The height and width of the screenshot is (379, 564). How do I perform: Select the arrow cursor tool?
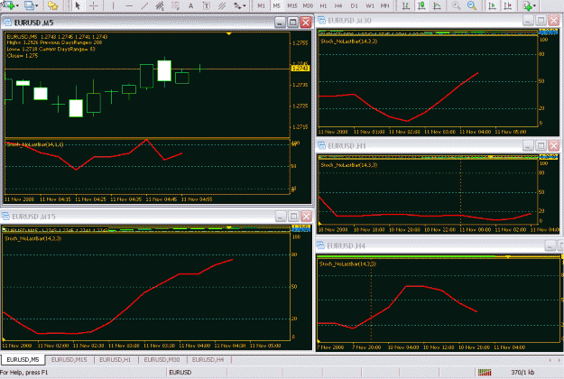(78, 5)
